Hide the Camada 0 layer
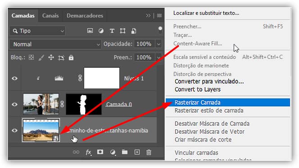The width and height of the screenshot is (299, 168). pyautogui.click(x=14, y=105)
